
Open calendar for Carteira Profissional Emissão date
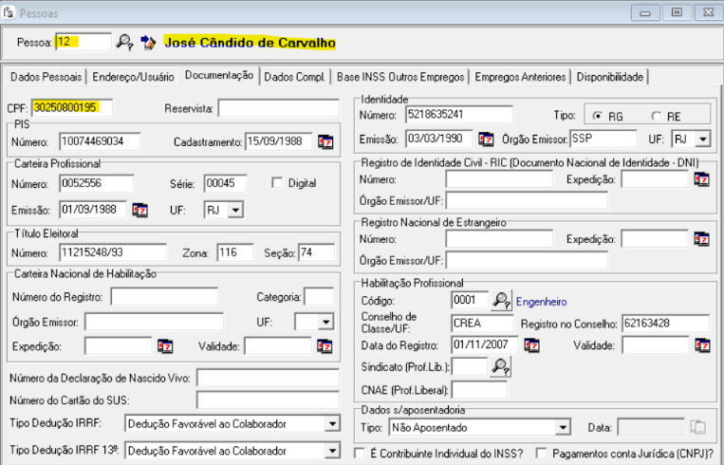140,209
